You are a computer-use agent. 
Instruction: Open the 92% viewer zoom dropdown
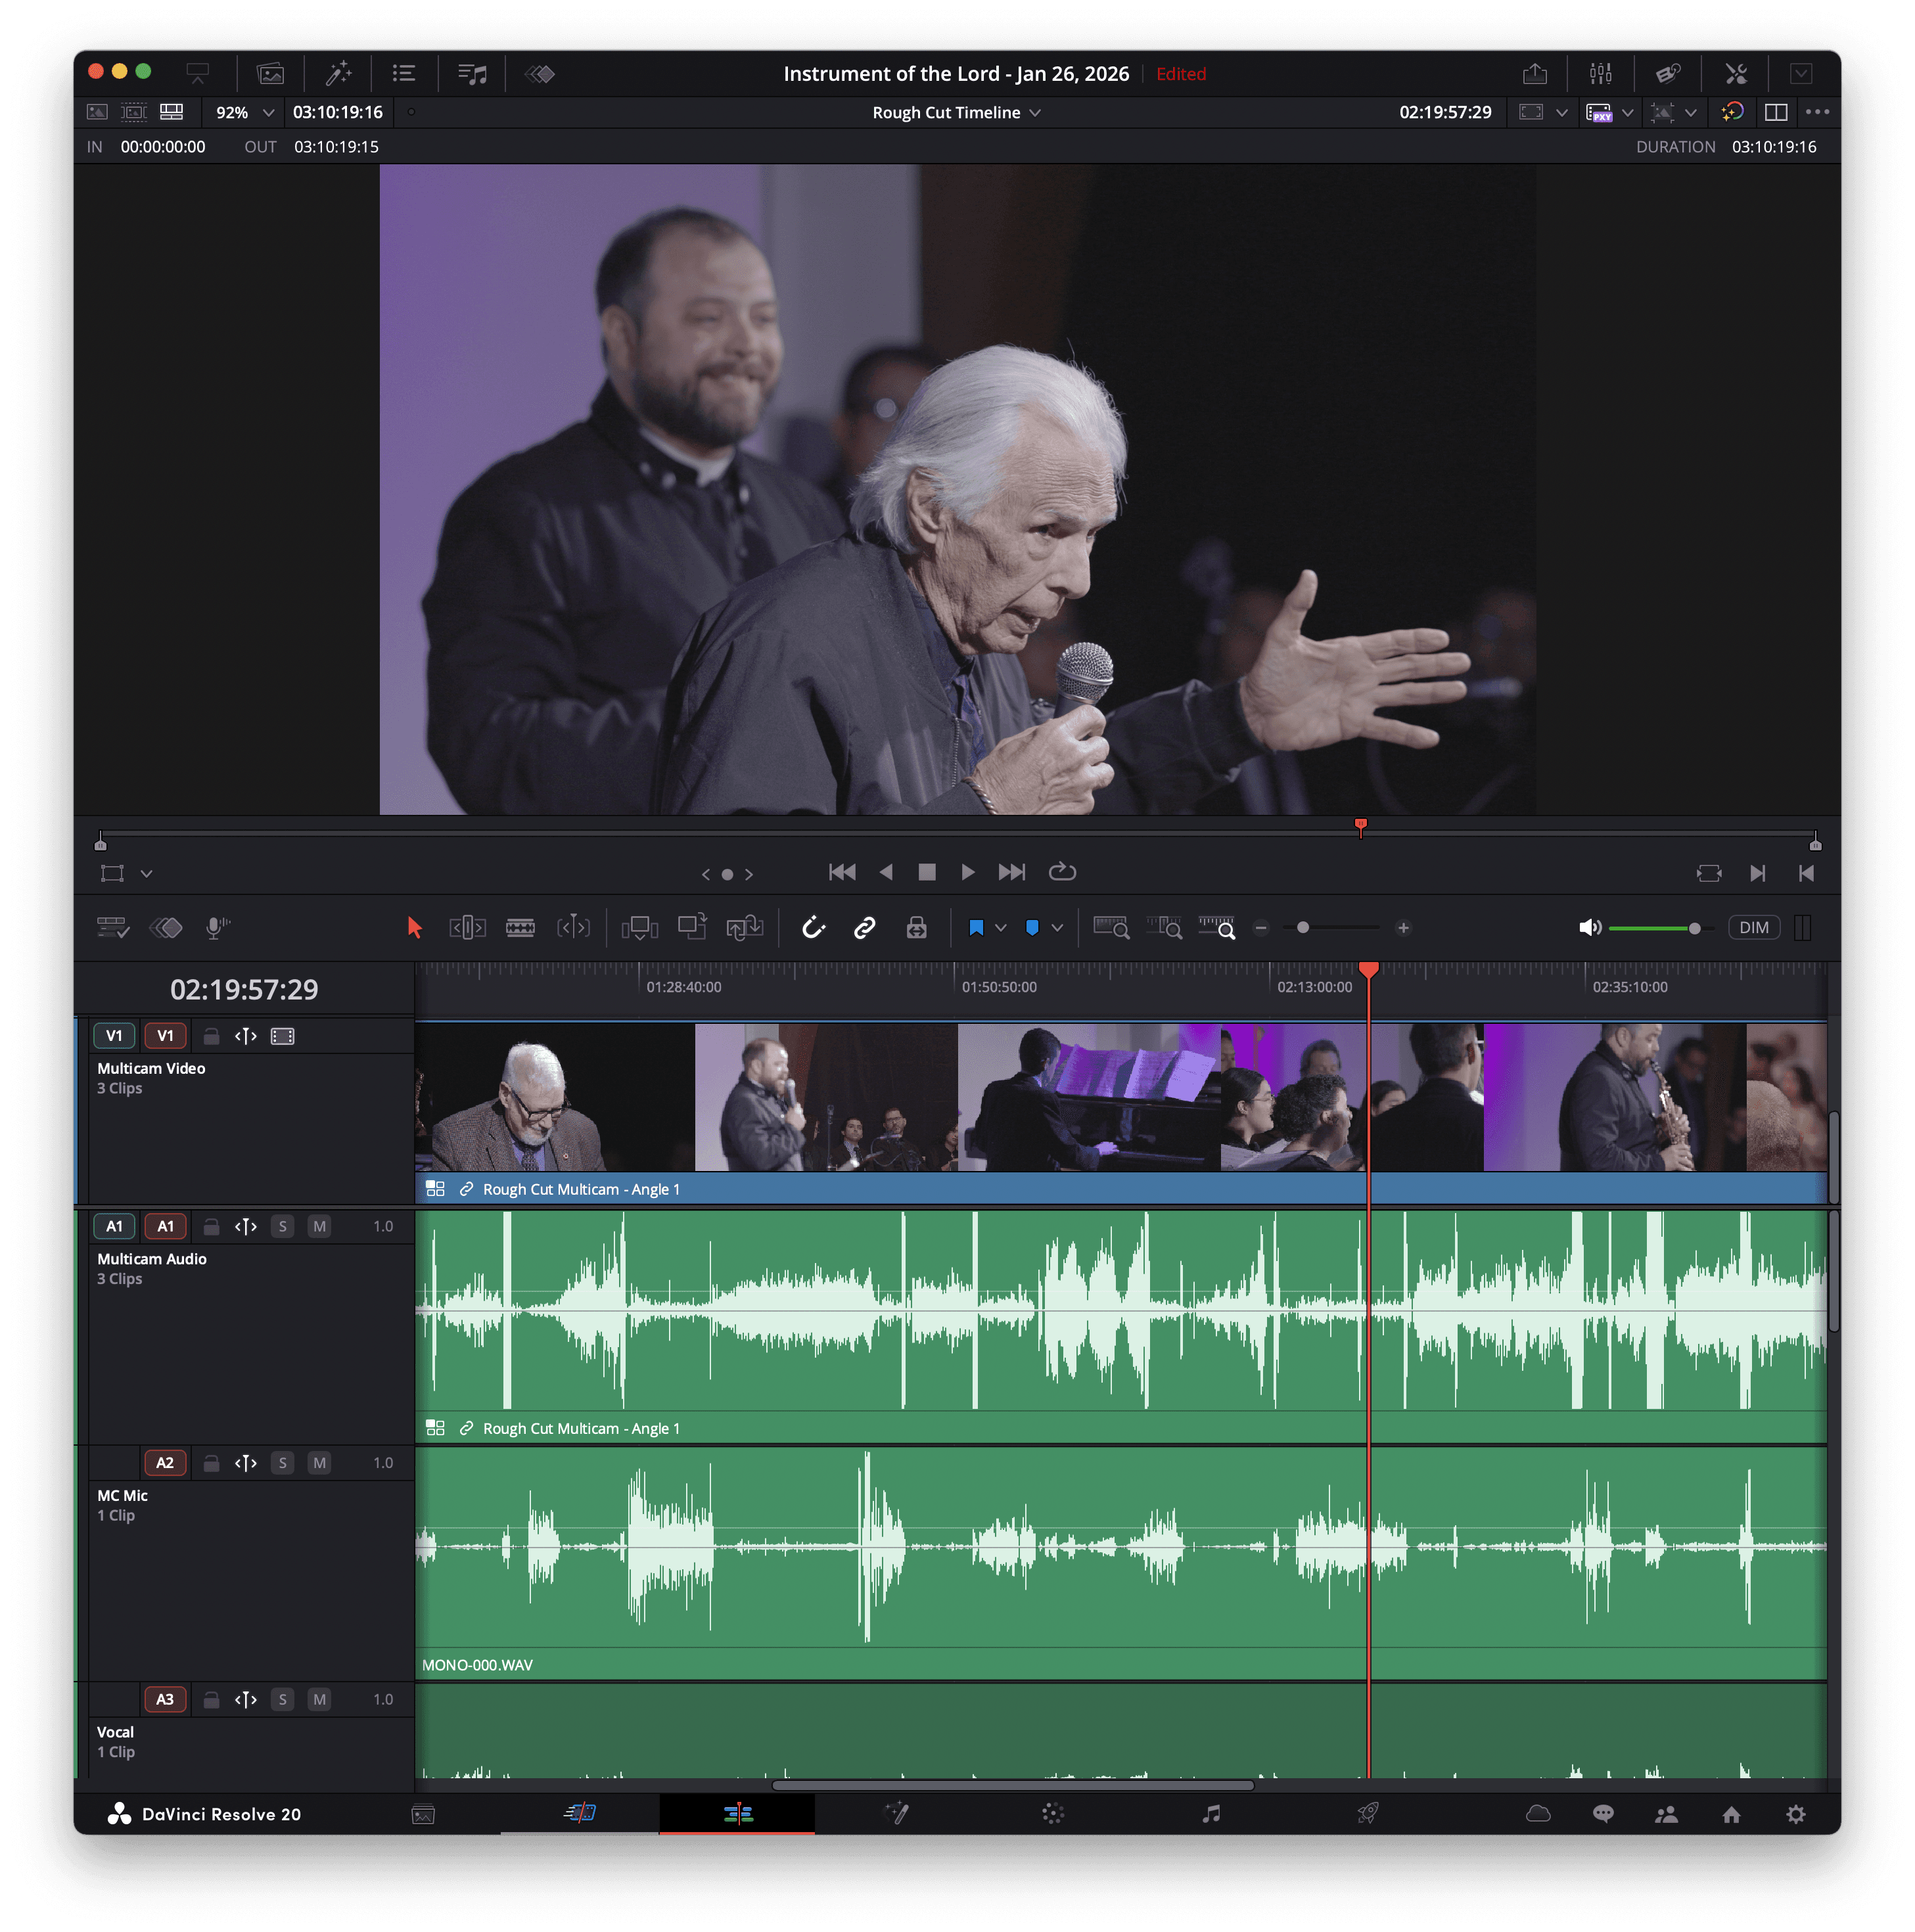pyautogui.click(x=268, y=113)
